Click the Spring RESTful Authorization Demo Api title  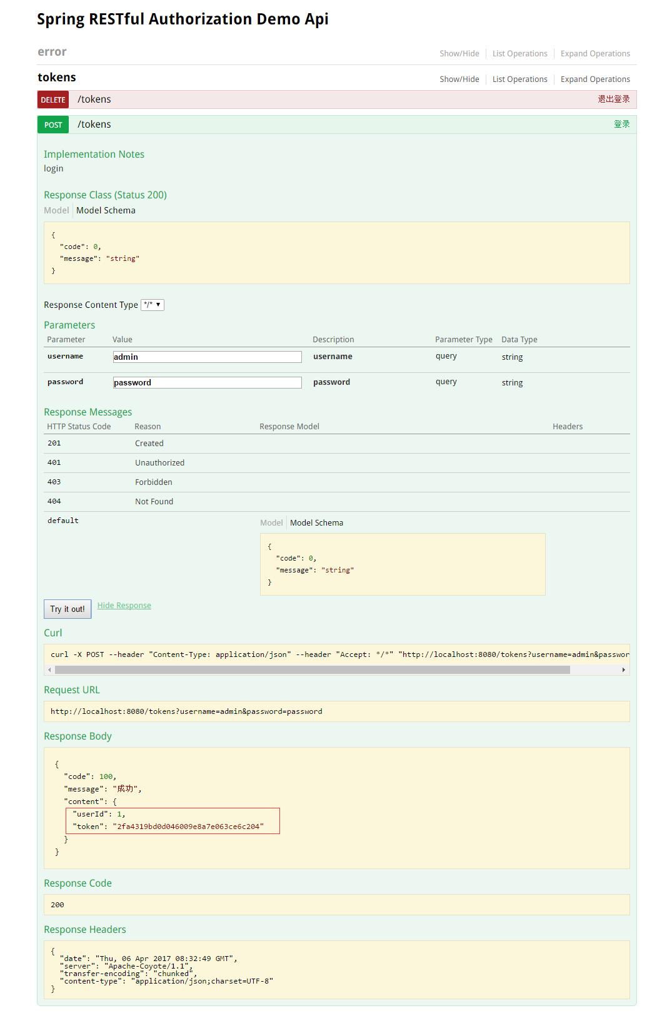(183, 19)
